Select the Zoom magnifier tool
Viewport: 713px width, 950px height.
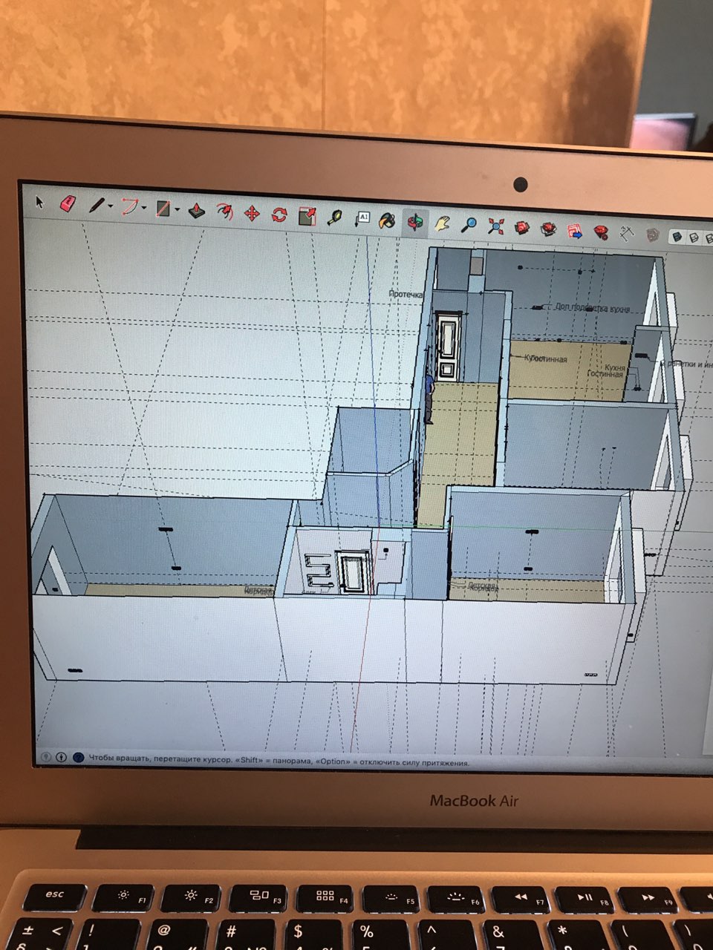(x=469, y=224)
